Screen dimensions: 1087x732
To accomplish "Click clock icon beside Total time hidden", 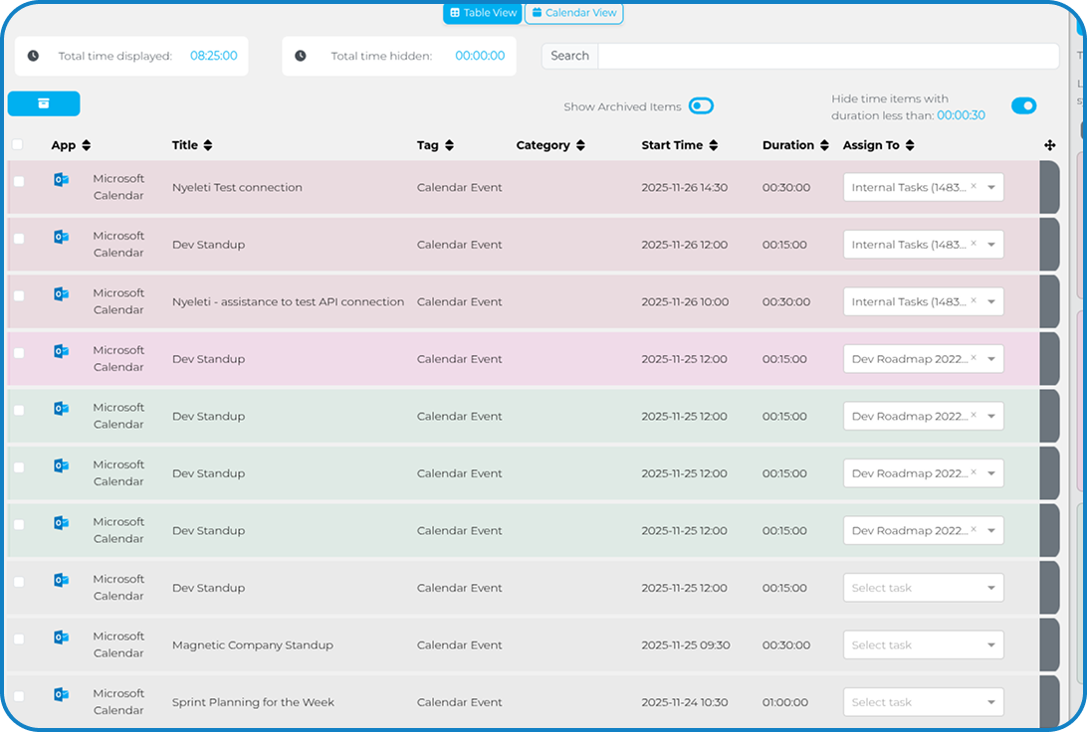I will point(301,56).
